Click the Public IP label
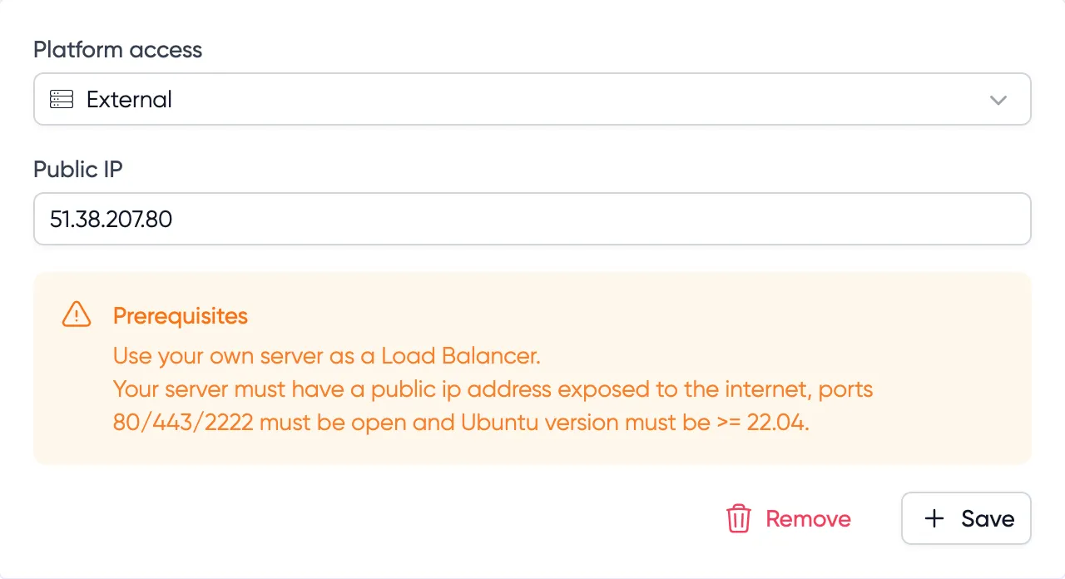Screen dimensions: 1065x579 coord(77,170)
